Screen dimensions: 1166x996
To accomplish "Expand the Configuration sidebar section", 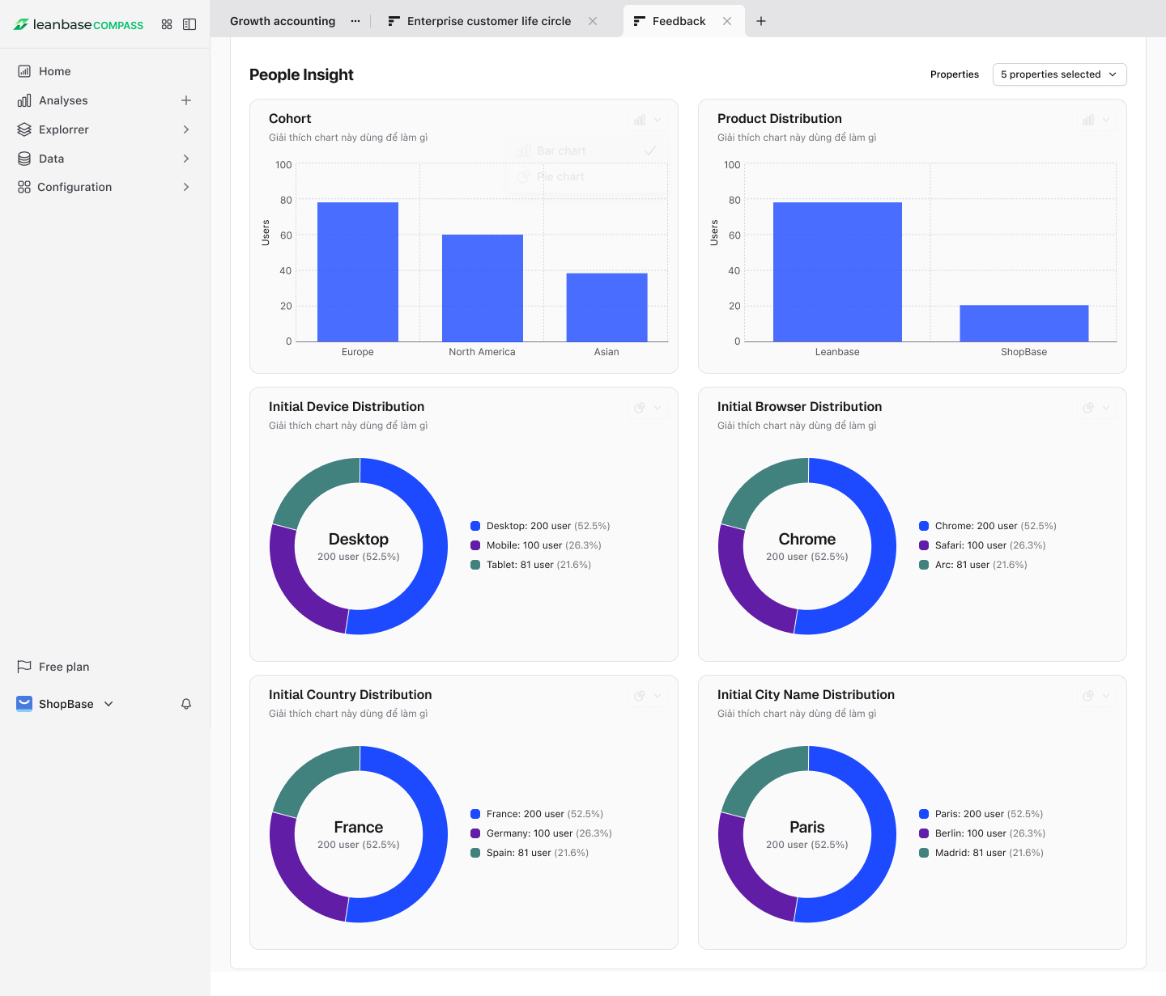I will [186, 187].
